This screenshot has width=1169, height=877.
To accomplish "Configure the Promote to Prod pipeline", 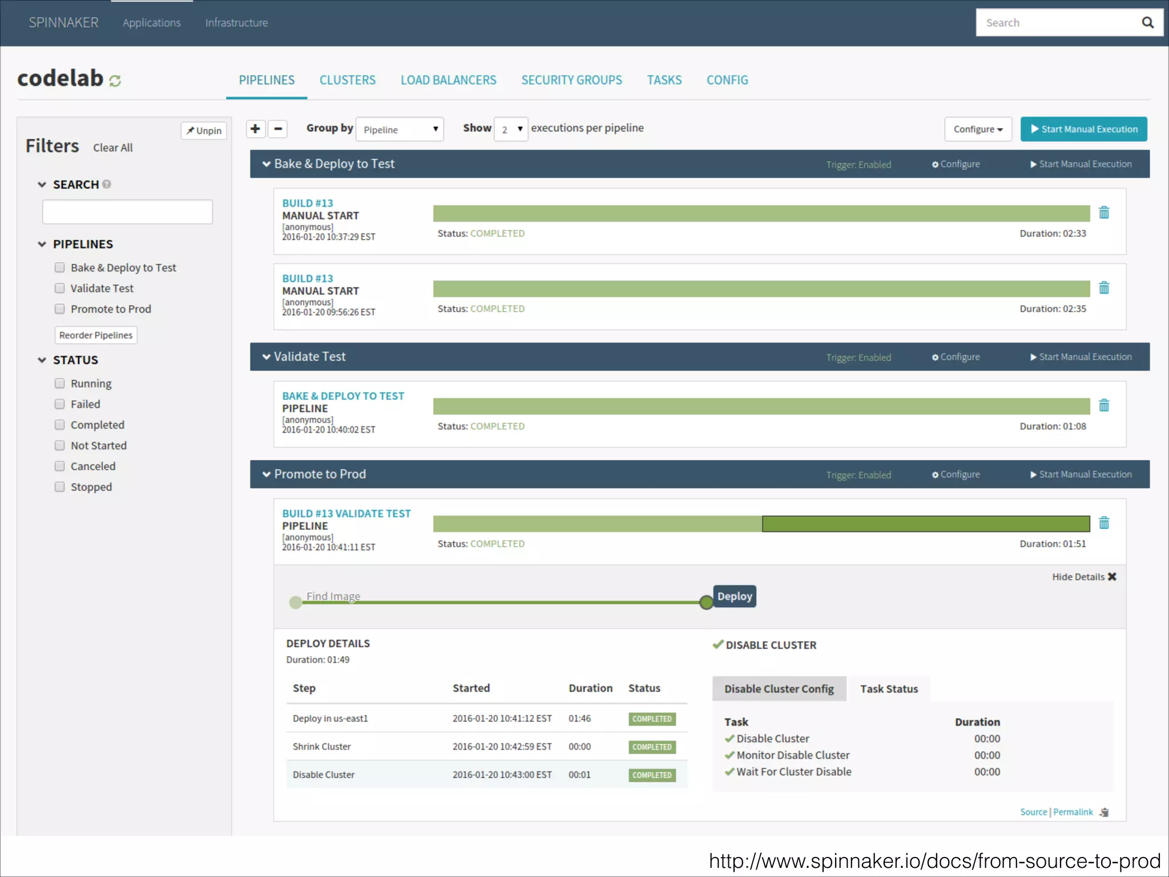I will tap(956, 474).
